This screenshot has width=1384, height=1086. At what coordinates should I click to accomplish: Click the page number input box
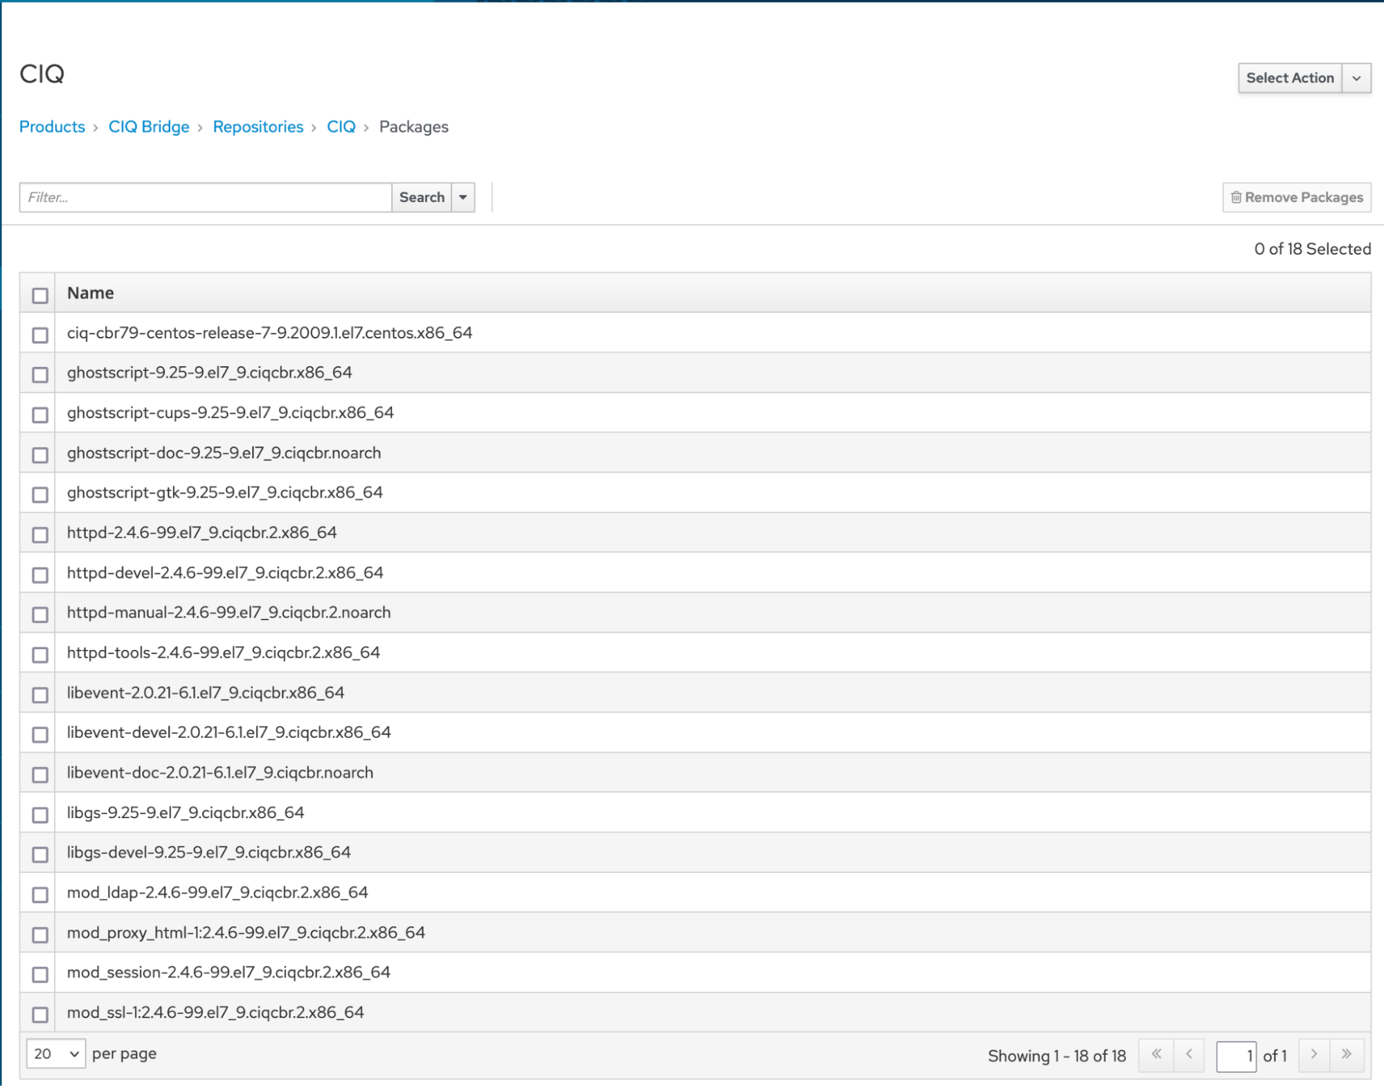click(1236, 1056)
